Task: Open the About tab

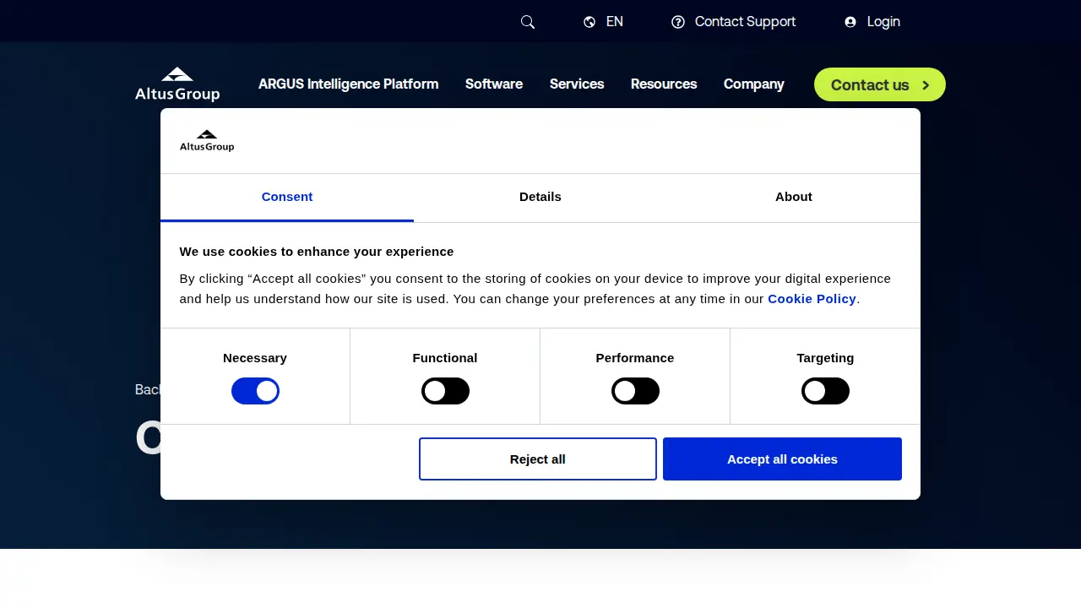Action: click(794, 198)
